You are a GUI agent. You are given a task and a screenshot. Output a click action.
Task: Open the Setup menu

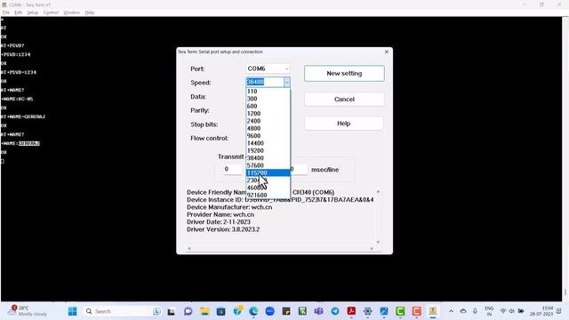[32, 12]
